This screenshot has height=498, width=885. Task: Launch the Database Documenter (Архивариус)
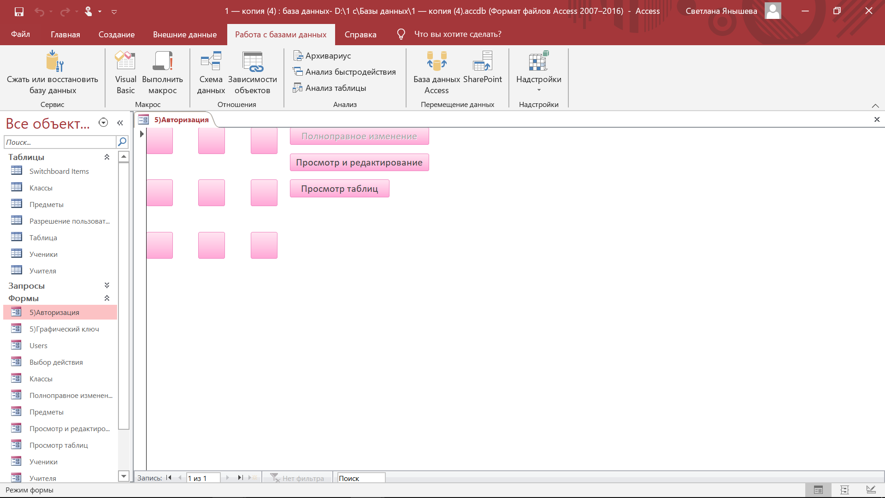pos(322,56)
